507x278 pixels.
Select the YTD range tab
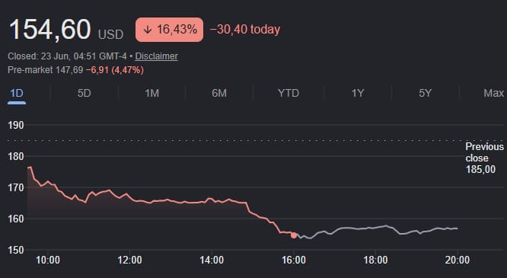tap(289, 93)
